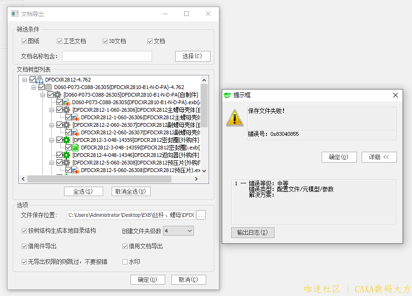
Task: Click the 文档名称包含 text field
Action: (107, 56)
